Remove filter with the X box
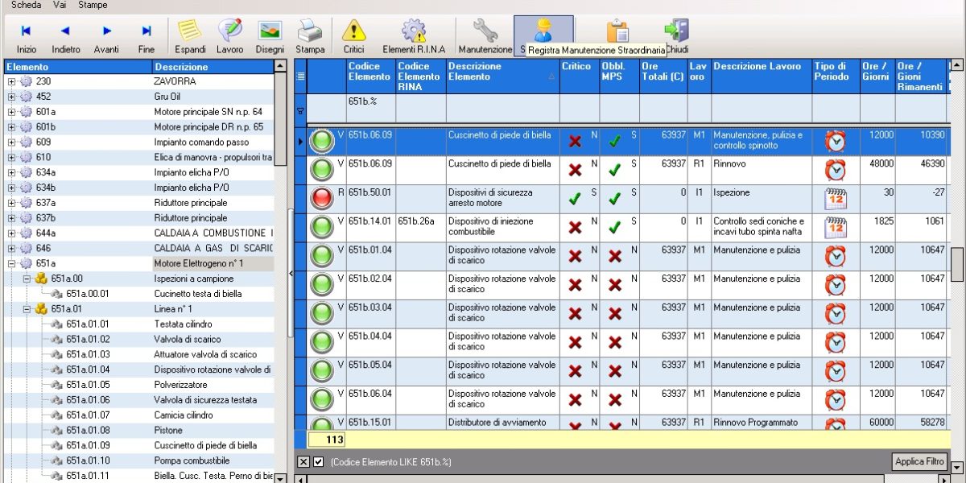Viewport: 966px width, 483px height. pyautogui.click(x=303, y=461)
